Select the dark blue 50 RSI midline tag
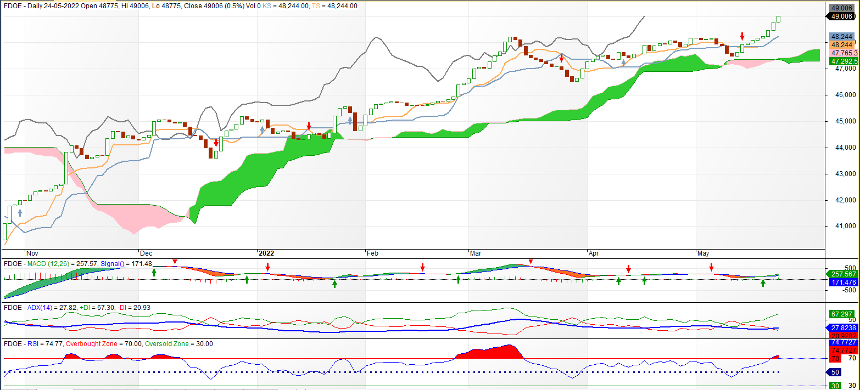The height and width of the screenshot is (390, 860). click(834, 372)
